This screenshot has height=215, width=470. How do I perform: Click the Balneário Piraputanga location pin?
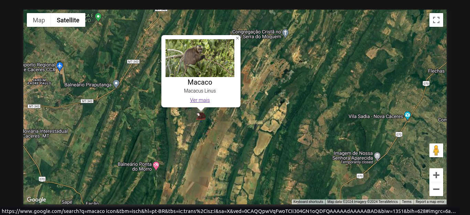tap(116, 84)
